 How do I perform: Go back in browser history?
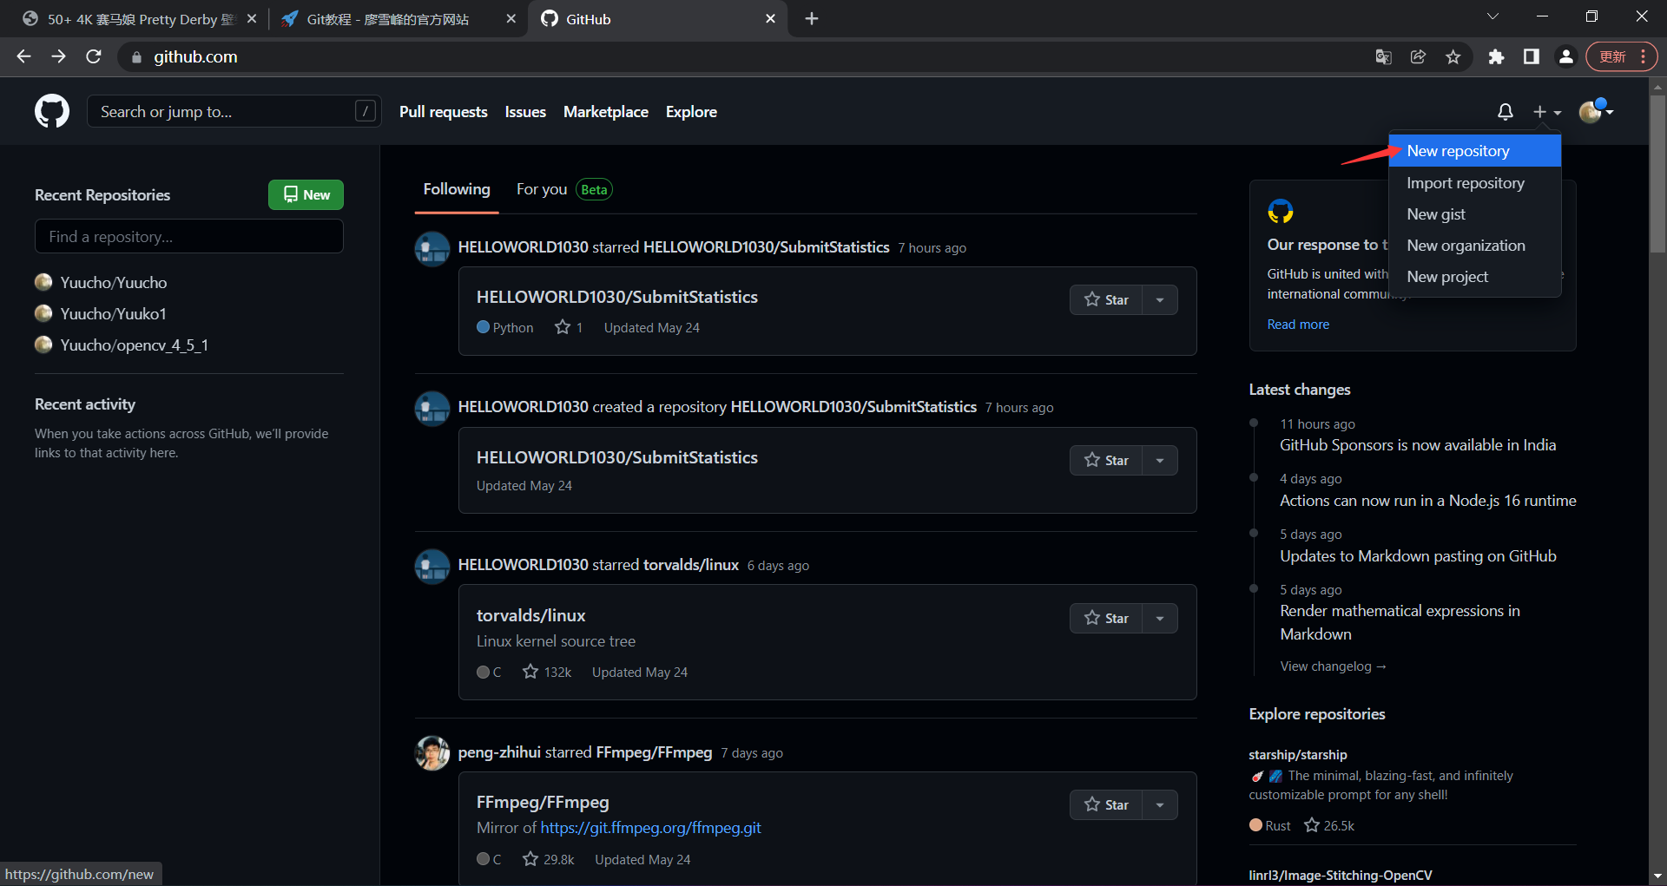tap(23, 56)
